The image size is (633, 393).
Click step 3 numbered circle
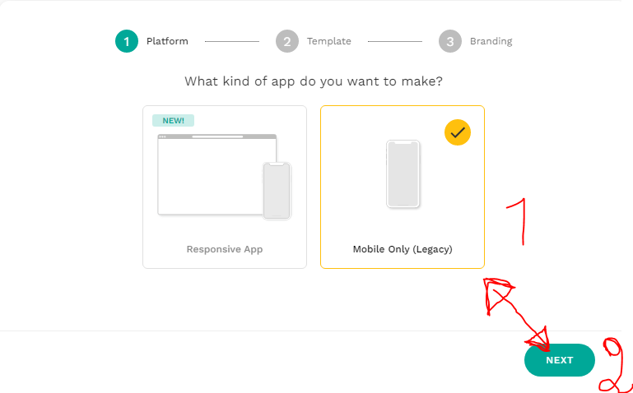(x=450, y=41)
